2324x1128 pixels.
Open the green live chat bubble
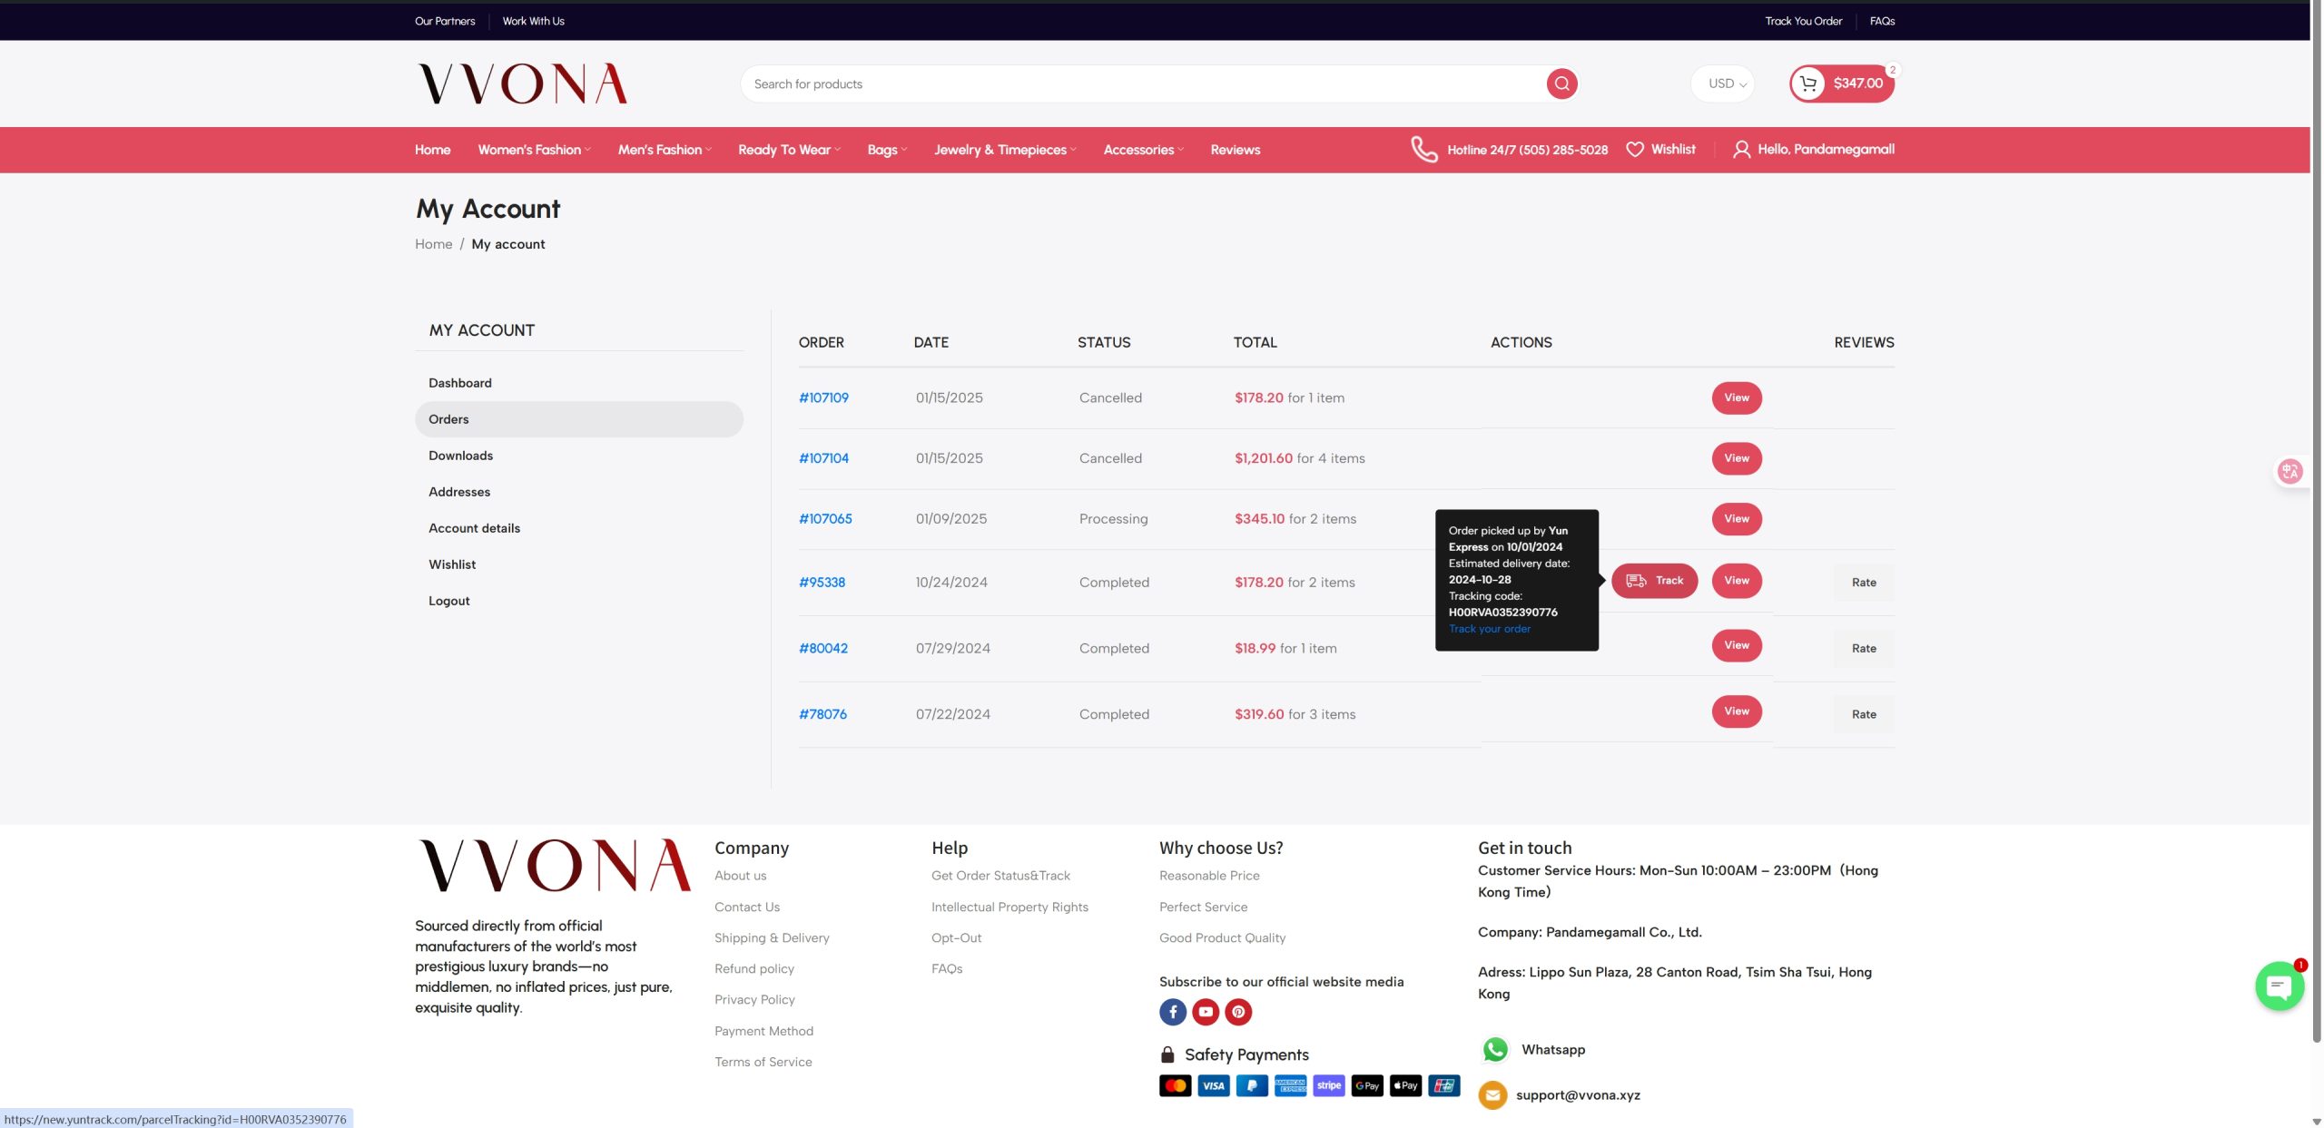[2279, 987]
